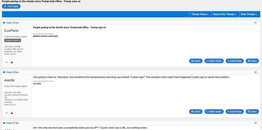This screenshot has height=130, width=262.
Task: Toggle Multi-Quote on exerda's post #2
Action: pos(214,111)
